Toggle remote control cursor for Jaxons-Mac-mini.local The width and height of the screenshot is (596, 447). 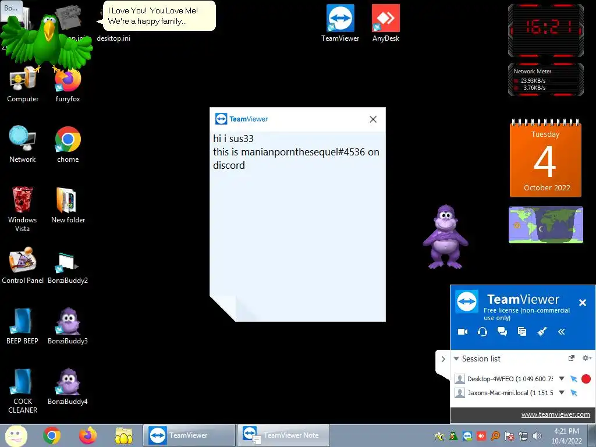574,393
